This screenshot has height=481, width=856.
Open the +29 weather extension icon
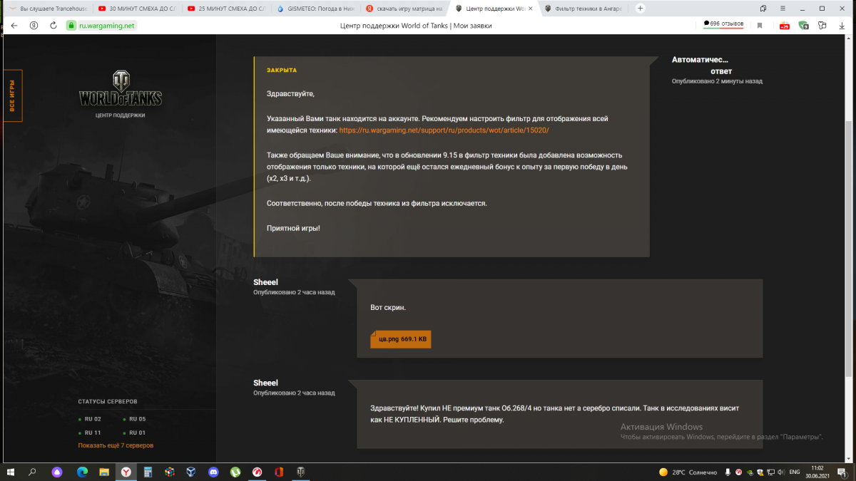(x=785, y=25)
